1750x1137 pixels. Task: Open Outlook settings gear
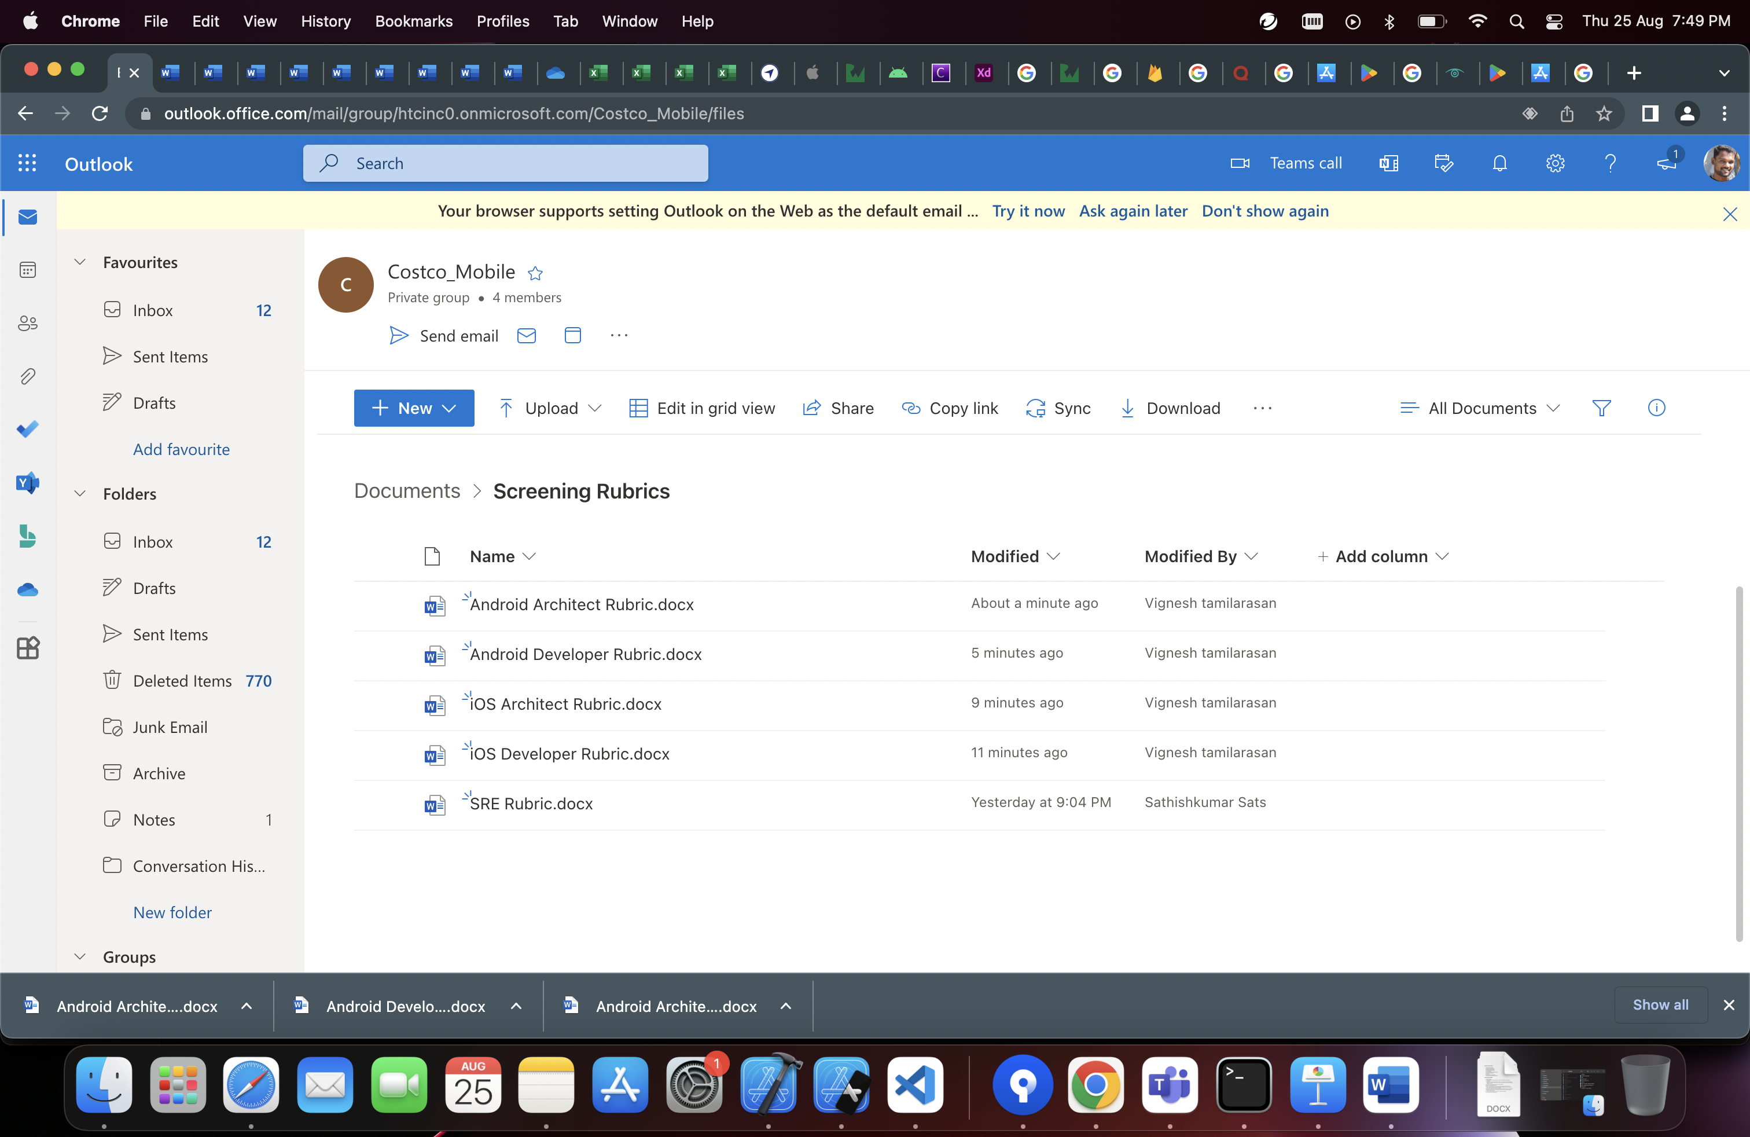click(x=1554, y=163)
